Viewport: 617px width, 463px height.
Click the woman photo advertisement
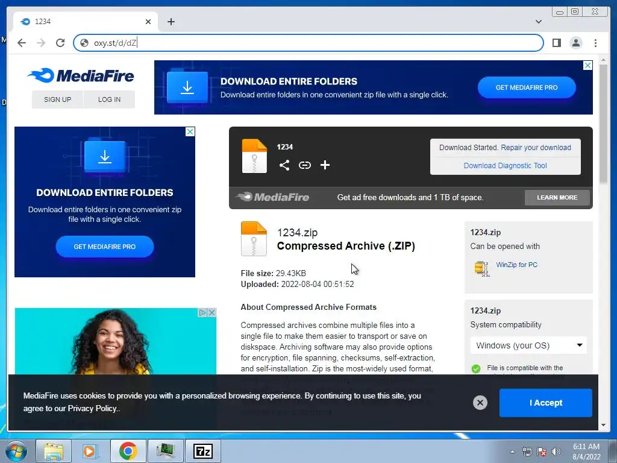(115, 342)
